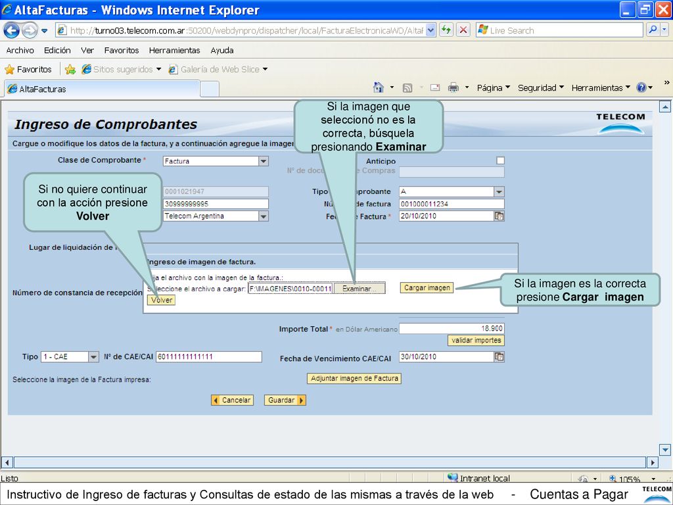Click Adjuntar imagen de Factura button
The image size is (673, 505).
click(354, 378)
